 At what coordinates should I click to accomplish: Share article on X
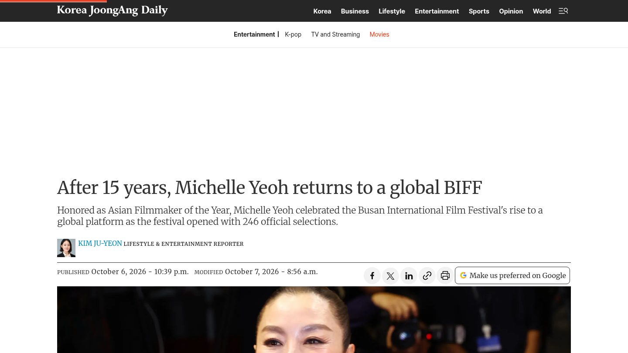point(390,275)
